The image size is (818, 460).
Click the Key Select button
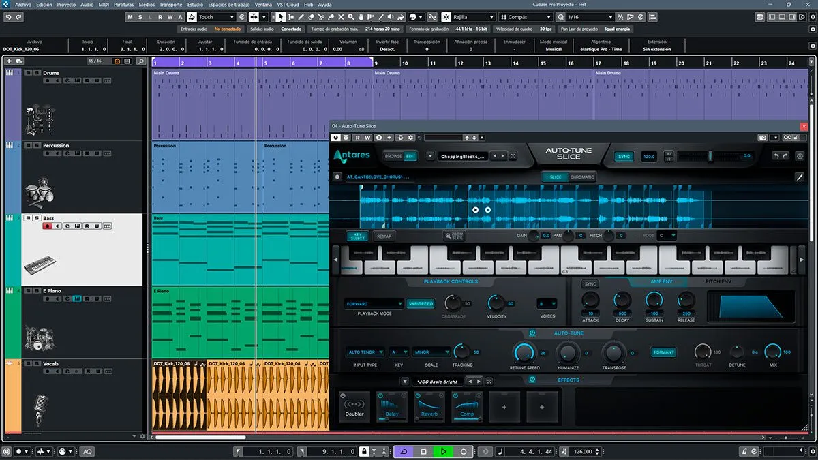pos(358,236)
